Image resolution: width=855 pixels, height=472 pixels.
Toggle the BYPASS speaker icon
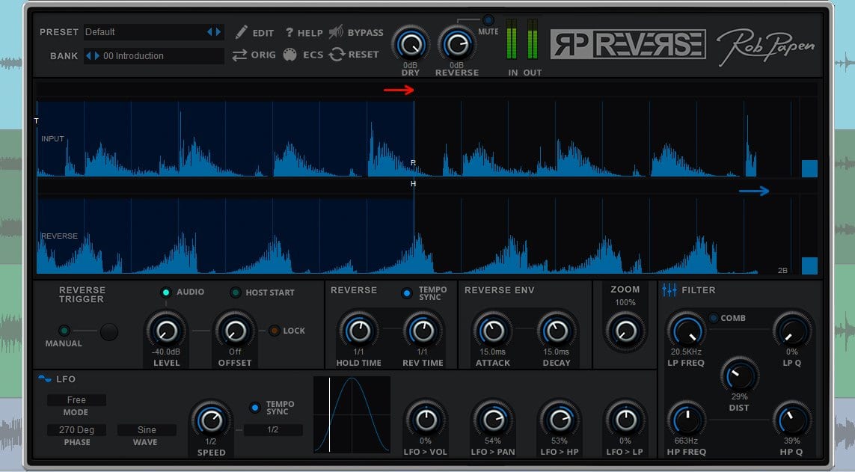tap(336, 32)
